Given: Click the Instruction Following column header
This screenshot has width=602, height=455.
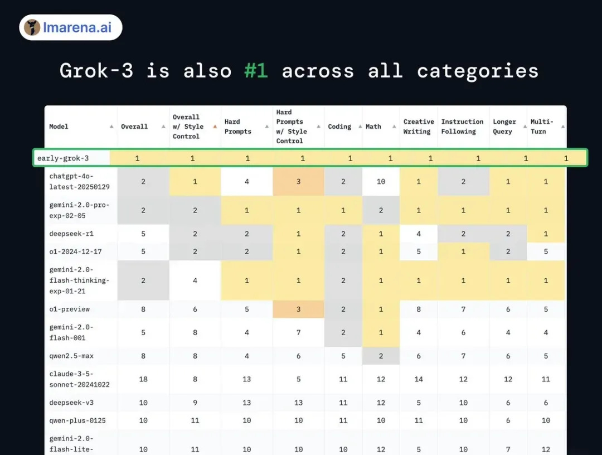Looking at the screenshot, I should (x=462, y=127).
